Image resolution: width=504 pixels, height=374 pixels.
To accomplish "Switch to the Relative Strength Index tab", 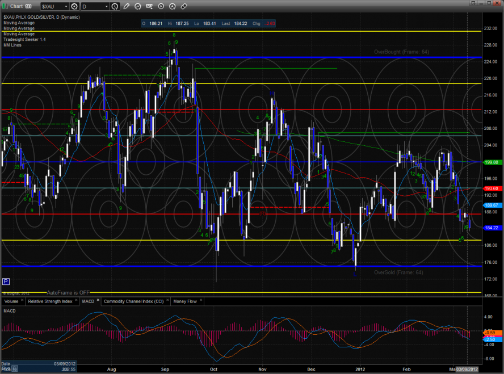I will tap(50, 301).
